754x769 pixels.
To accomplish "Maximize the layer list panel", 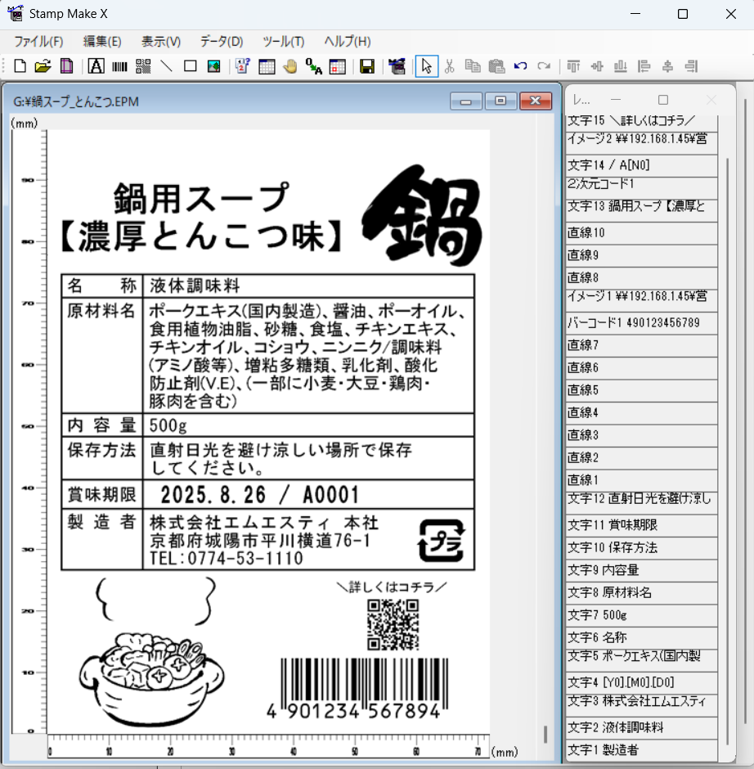I will (662, 100).
